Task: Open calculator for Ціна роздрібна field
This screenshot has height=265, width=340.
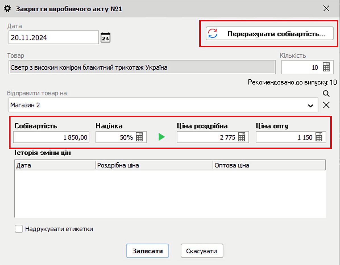Action: (241, 138)
